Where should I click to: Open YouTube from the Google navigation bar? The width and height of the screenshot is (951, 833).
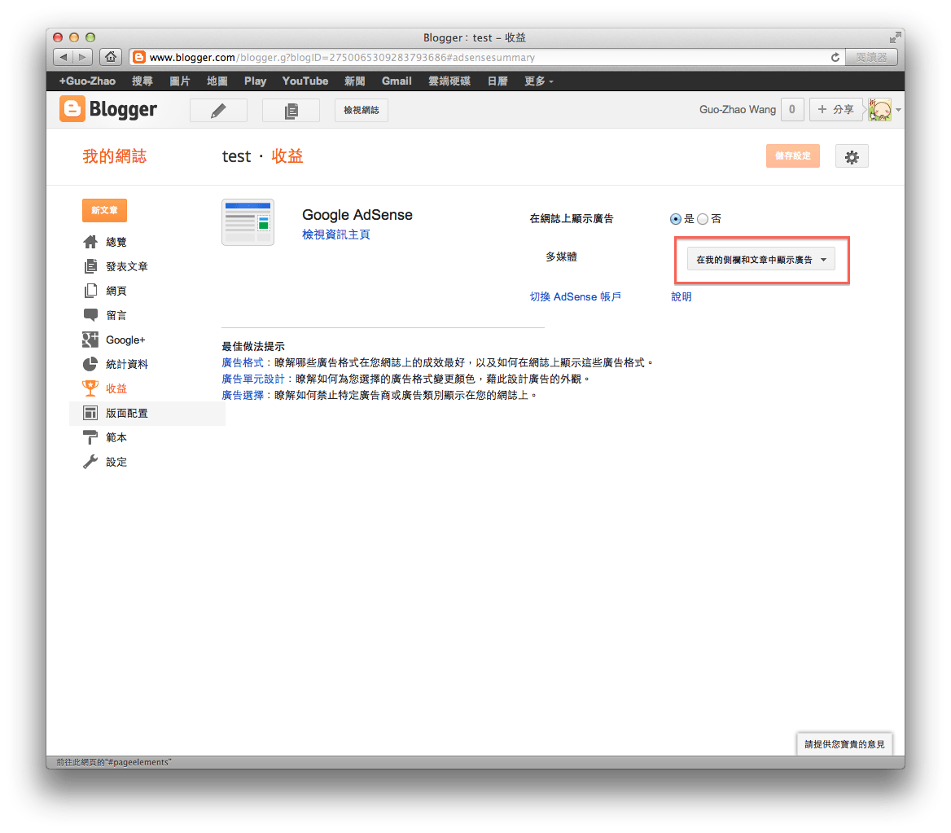pyautogui.click(x=305, y=81)
